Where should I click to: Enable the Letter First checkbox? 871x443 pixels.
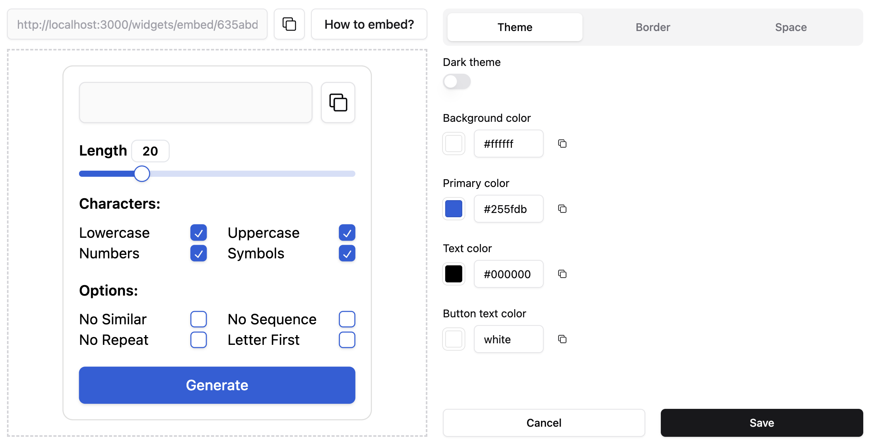[347, 339]
